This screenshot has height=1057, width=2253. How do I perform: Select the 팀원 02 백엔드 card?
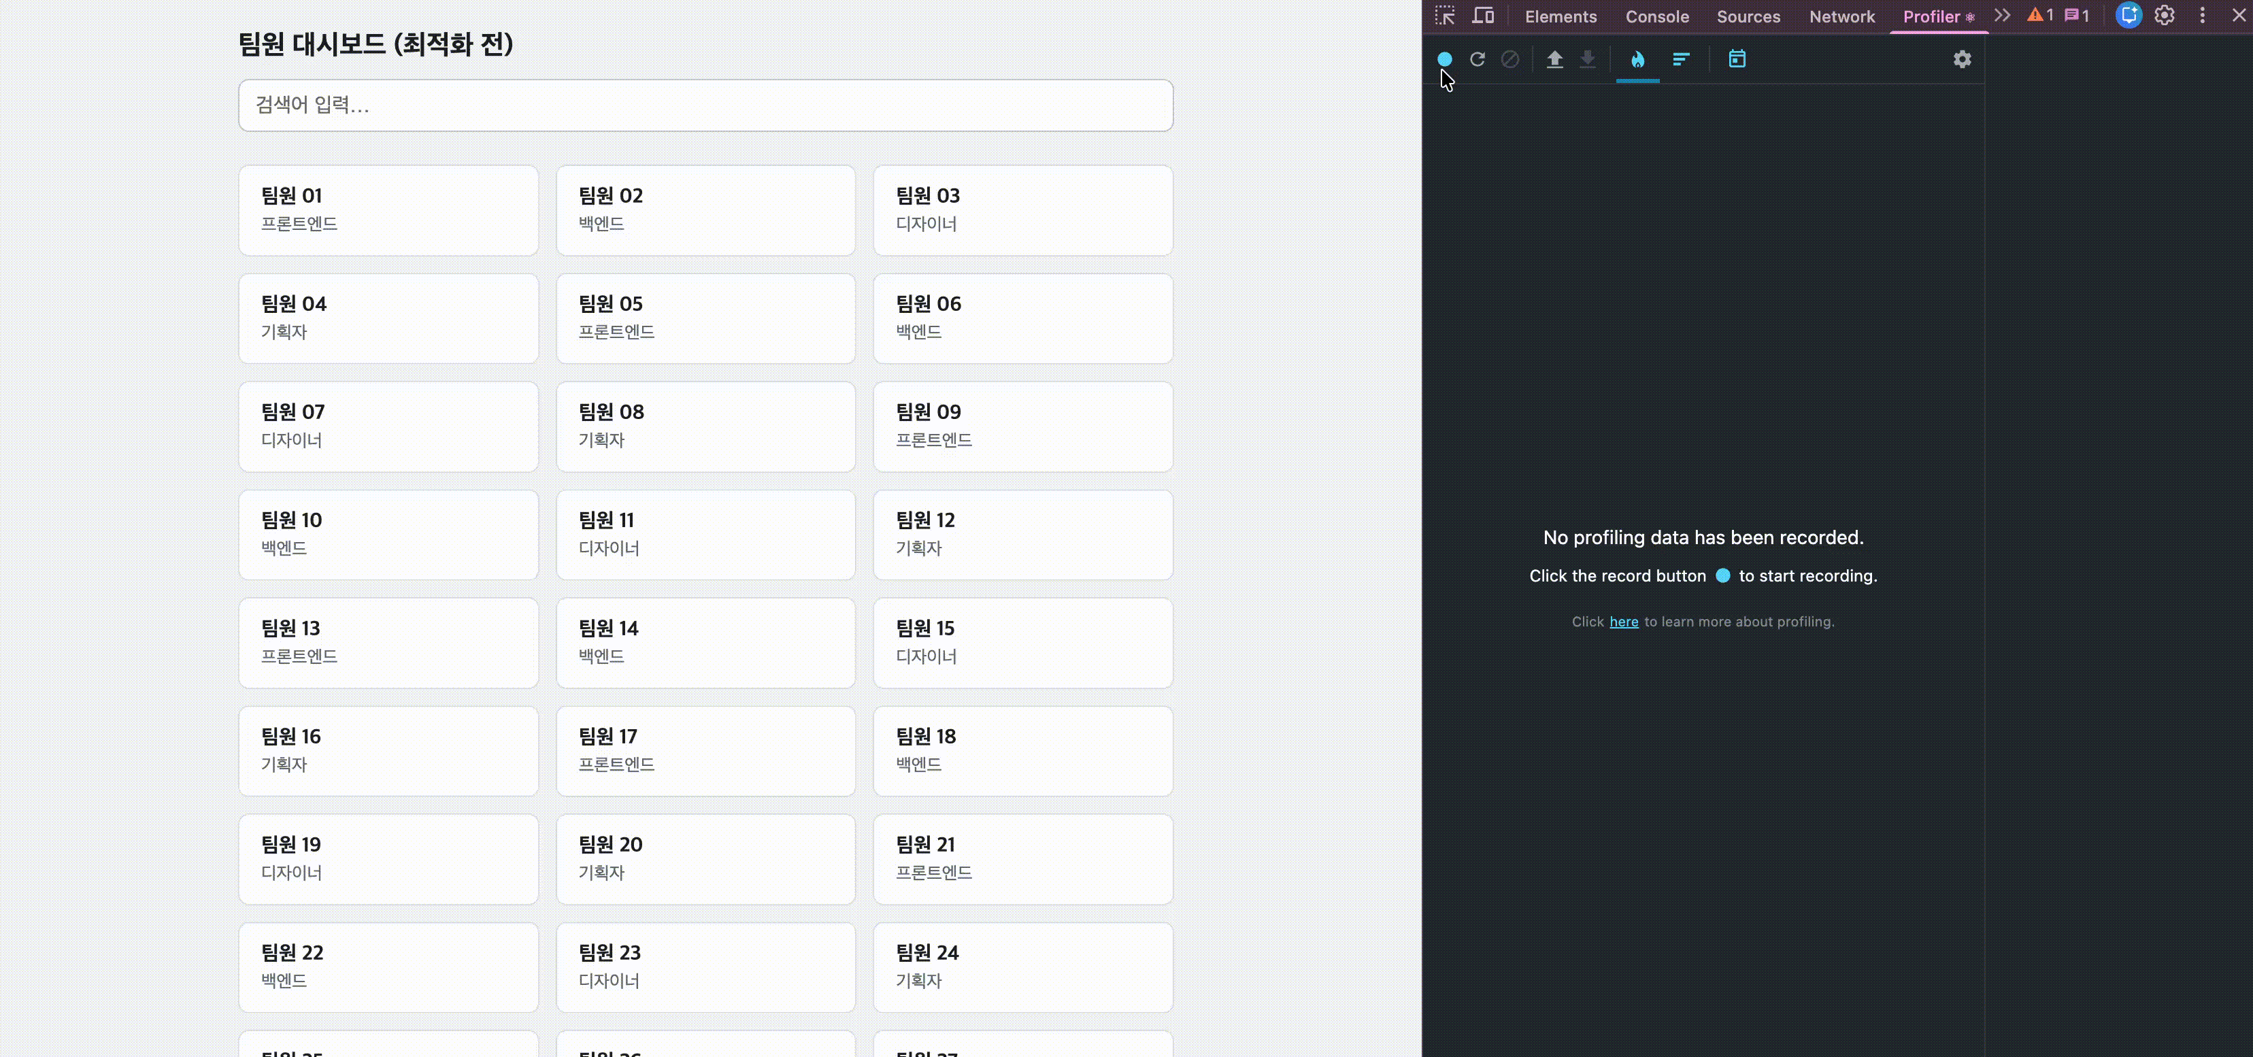pyautogui.click(x=706, y=211)
